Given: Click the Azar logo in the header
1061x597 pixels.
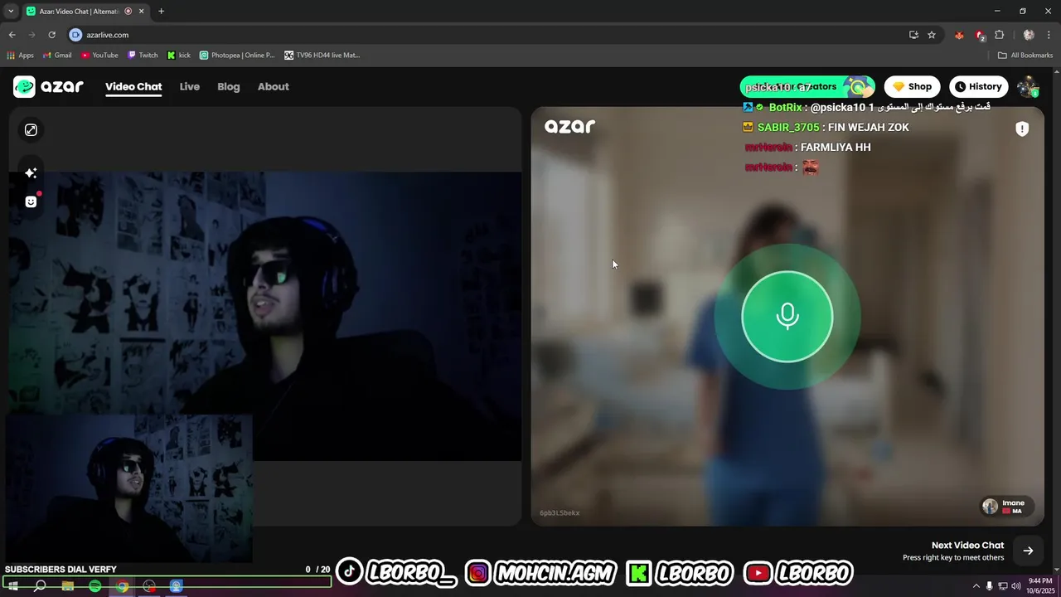Looking at the screenshot, I should (48, 86).
